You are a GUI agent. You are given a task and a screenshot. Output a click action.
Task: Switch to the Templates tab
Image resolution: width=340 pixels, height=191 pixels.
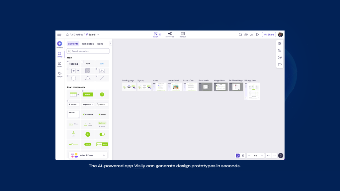coord(88,44)
